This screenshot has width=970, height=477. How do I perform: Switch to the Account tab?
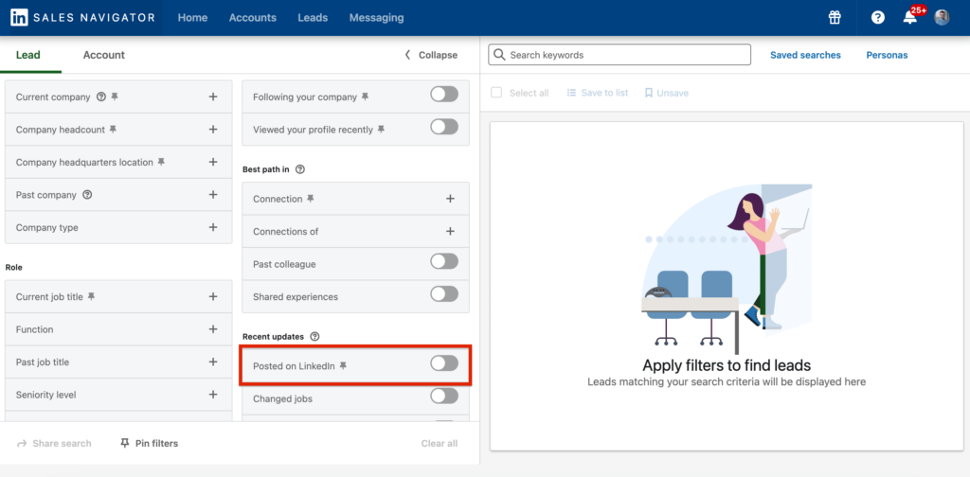[x=104, y=55]
